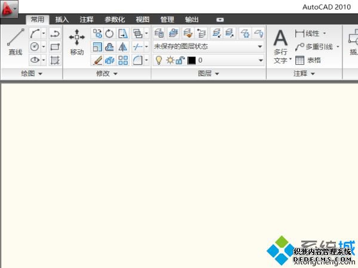358x268 pixels.
Task: Click the Stretch tool in the 修改 panel
Action: click(123, 34)
